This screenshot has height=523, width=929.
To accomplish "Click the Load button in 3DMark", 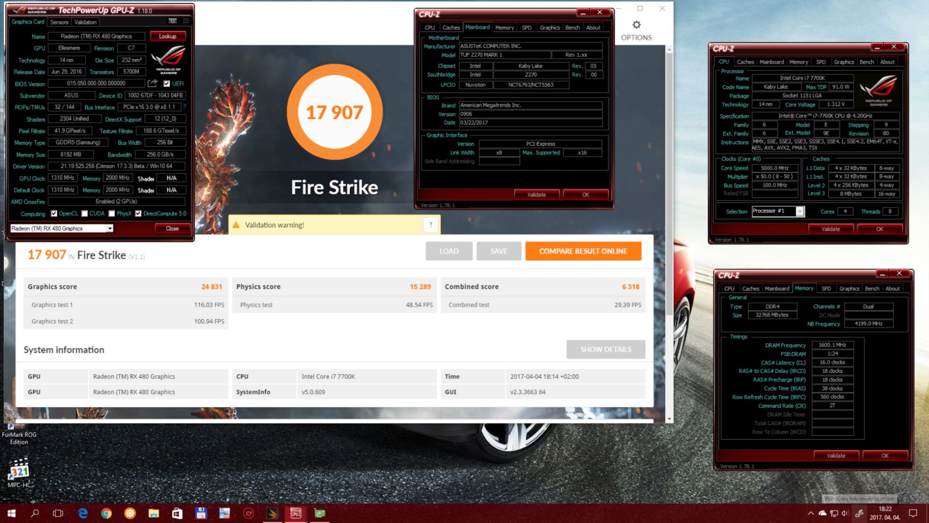I will 449,251.
